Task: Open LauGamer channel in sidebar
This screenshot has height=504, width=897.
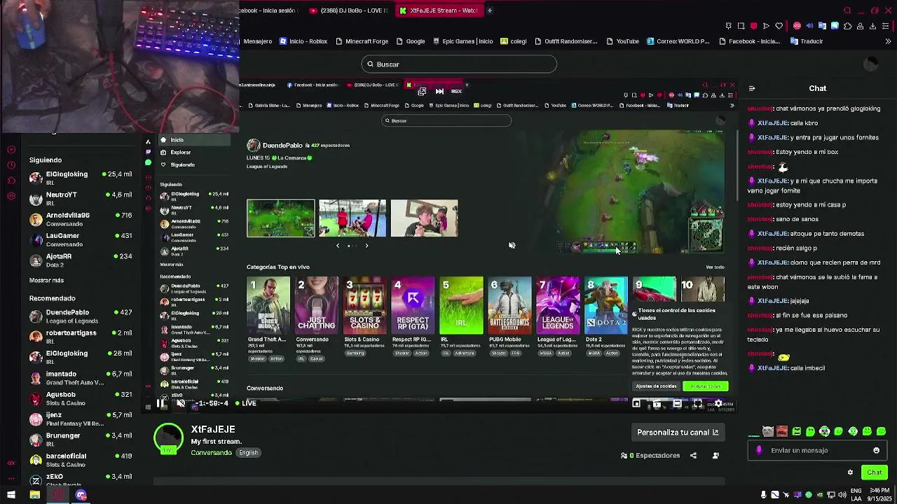Action: [80, 239]
